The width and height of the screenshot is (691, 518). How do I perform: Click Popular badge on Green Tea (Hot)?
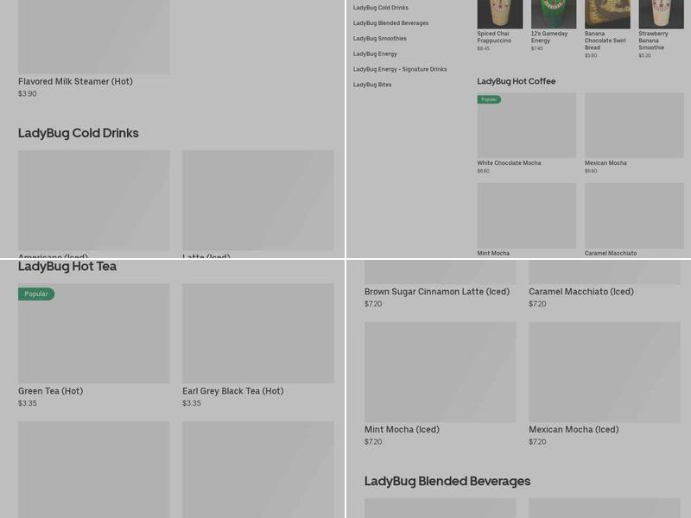point(36,294)
